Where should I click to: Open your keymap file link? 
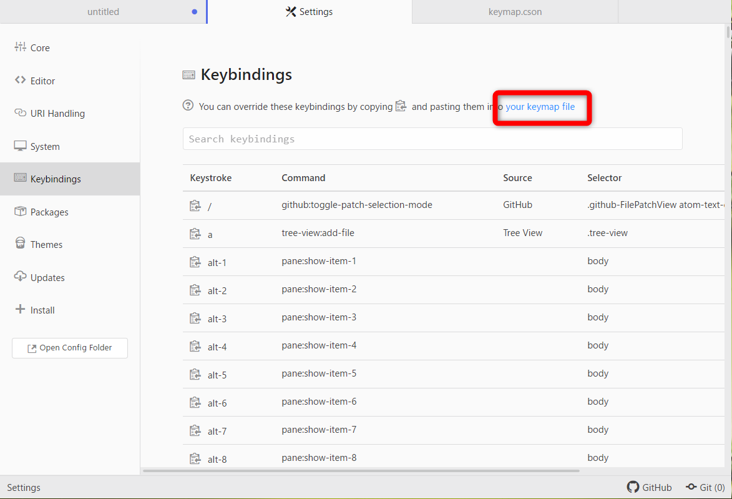[539, 107]
